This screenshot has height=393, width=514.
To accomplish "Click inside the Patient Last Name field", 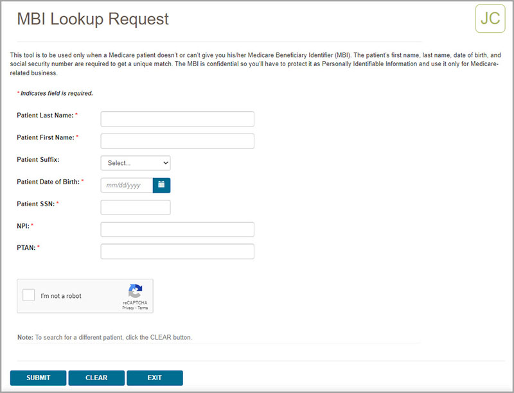I will (x=177, y=118).
